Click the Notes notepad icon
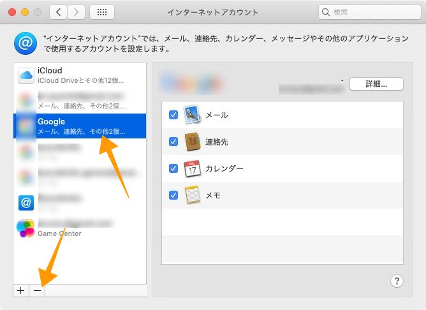Image resolution: width=426 pixels, height=310 pixels. click(x=193, y=195)
